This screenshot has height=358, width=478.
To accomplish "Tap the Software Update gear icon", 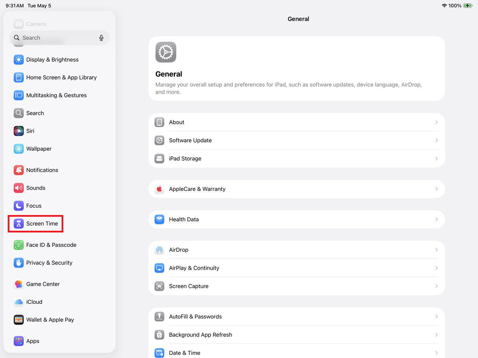I will pyautogui.click(x=160, y=141).
